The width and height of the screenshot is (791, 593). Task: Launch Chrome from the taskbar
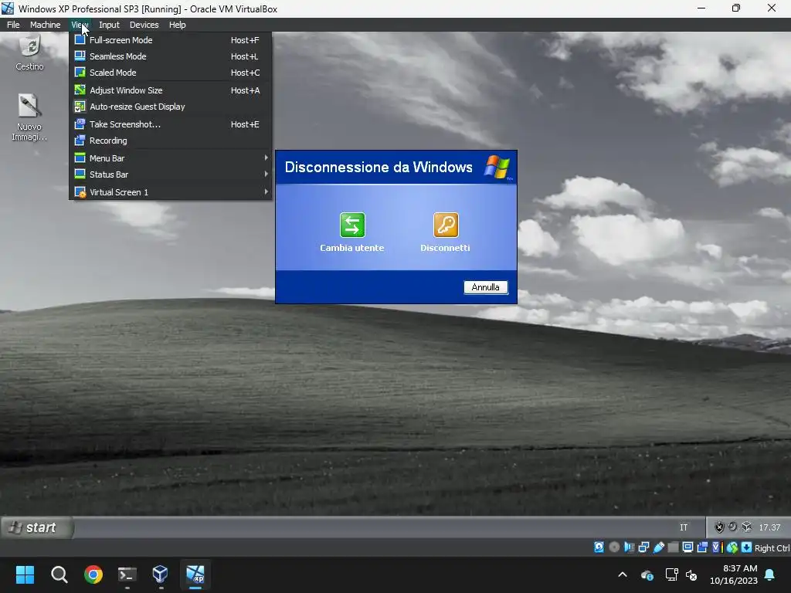coord(93,574)
